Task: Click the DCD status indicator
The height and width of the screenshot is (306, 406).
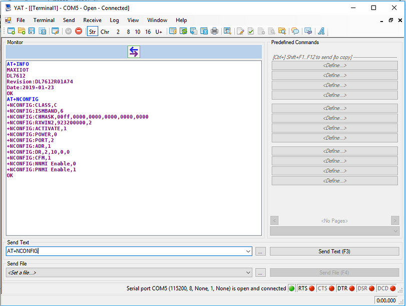Action: click(386, 288)
